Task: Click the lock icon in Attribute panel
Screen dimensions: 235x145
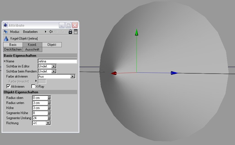Action: tap(70, 32)
